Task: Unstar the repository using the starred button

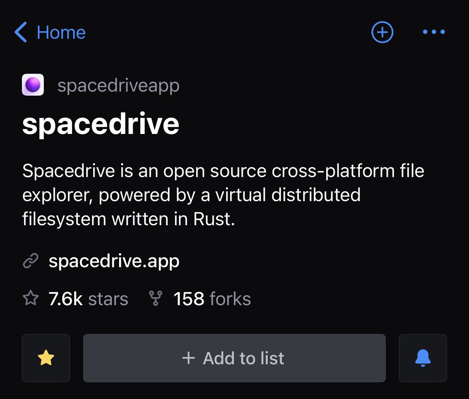Action: 46,358
